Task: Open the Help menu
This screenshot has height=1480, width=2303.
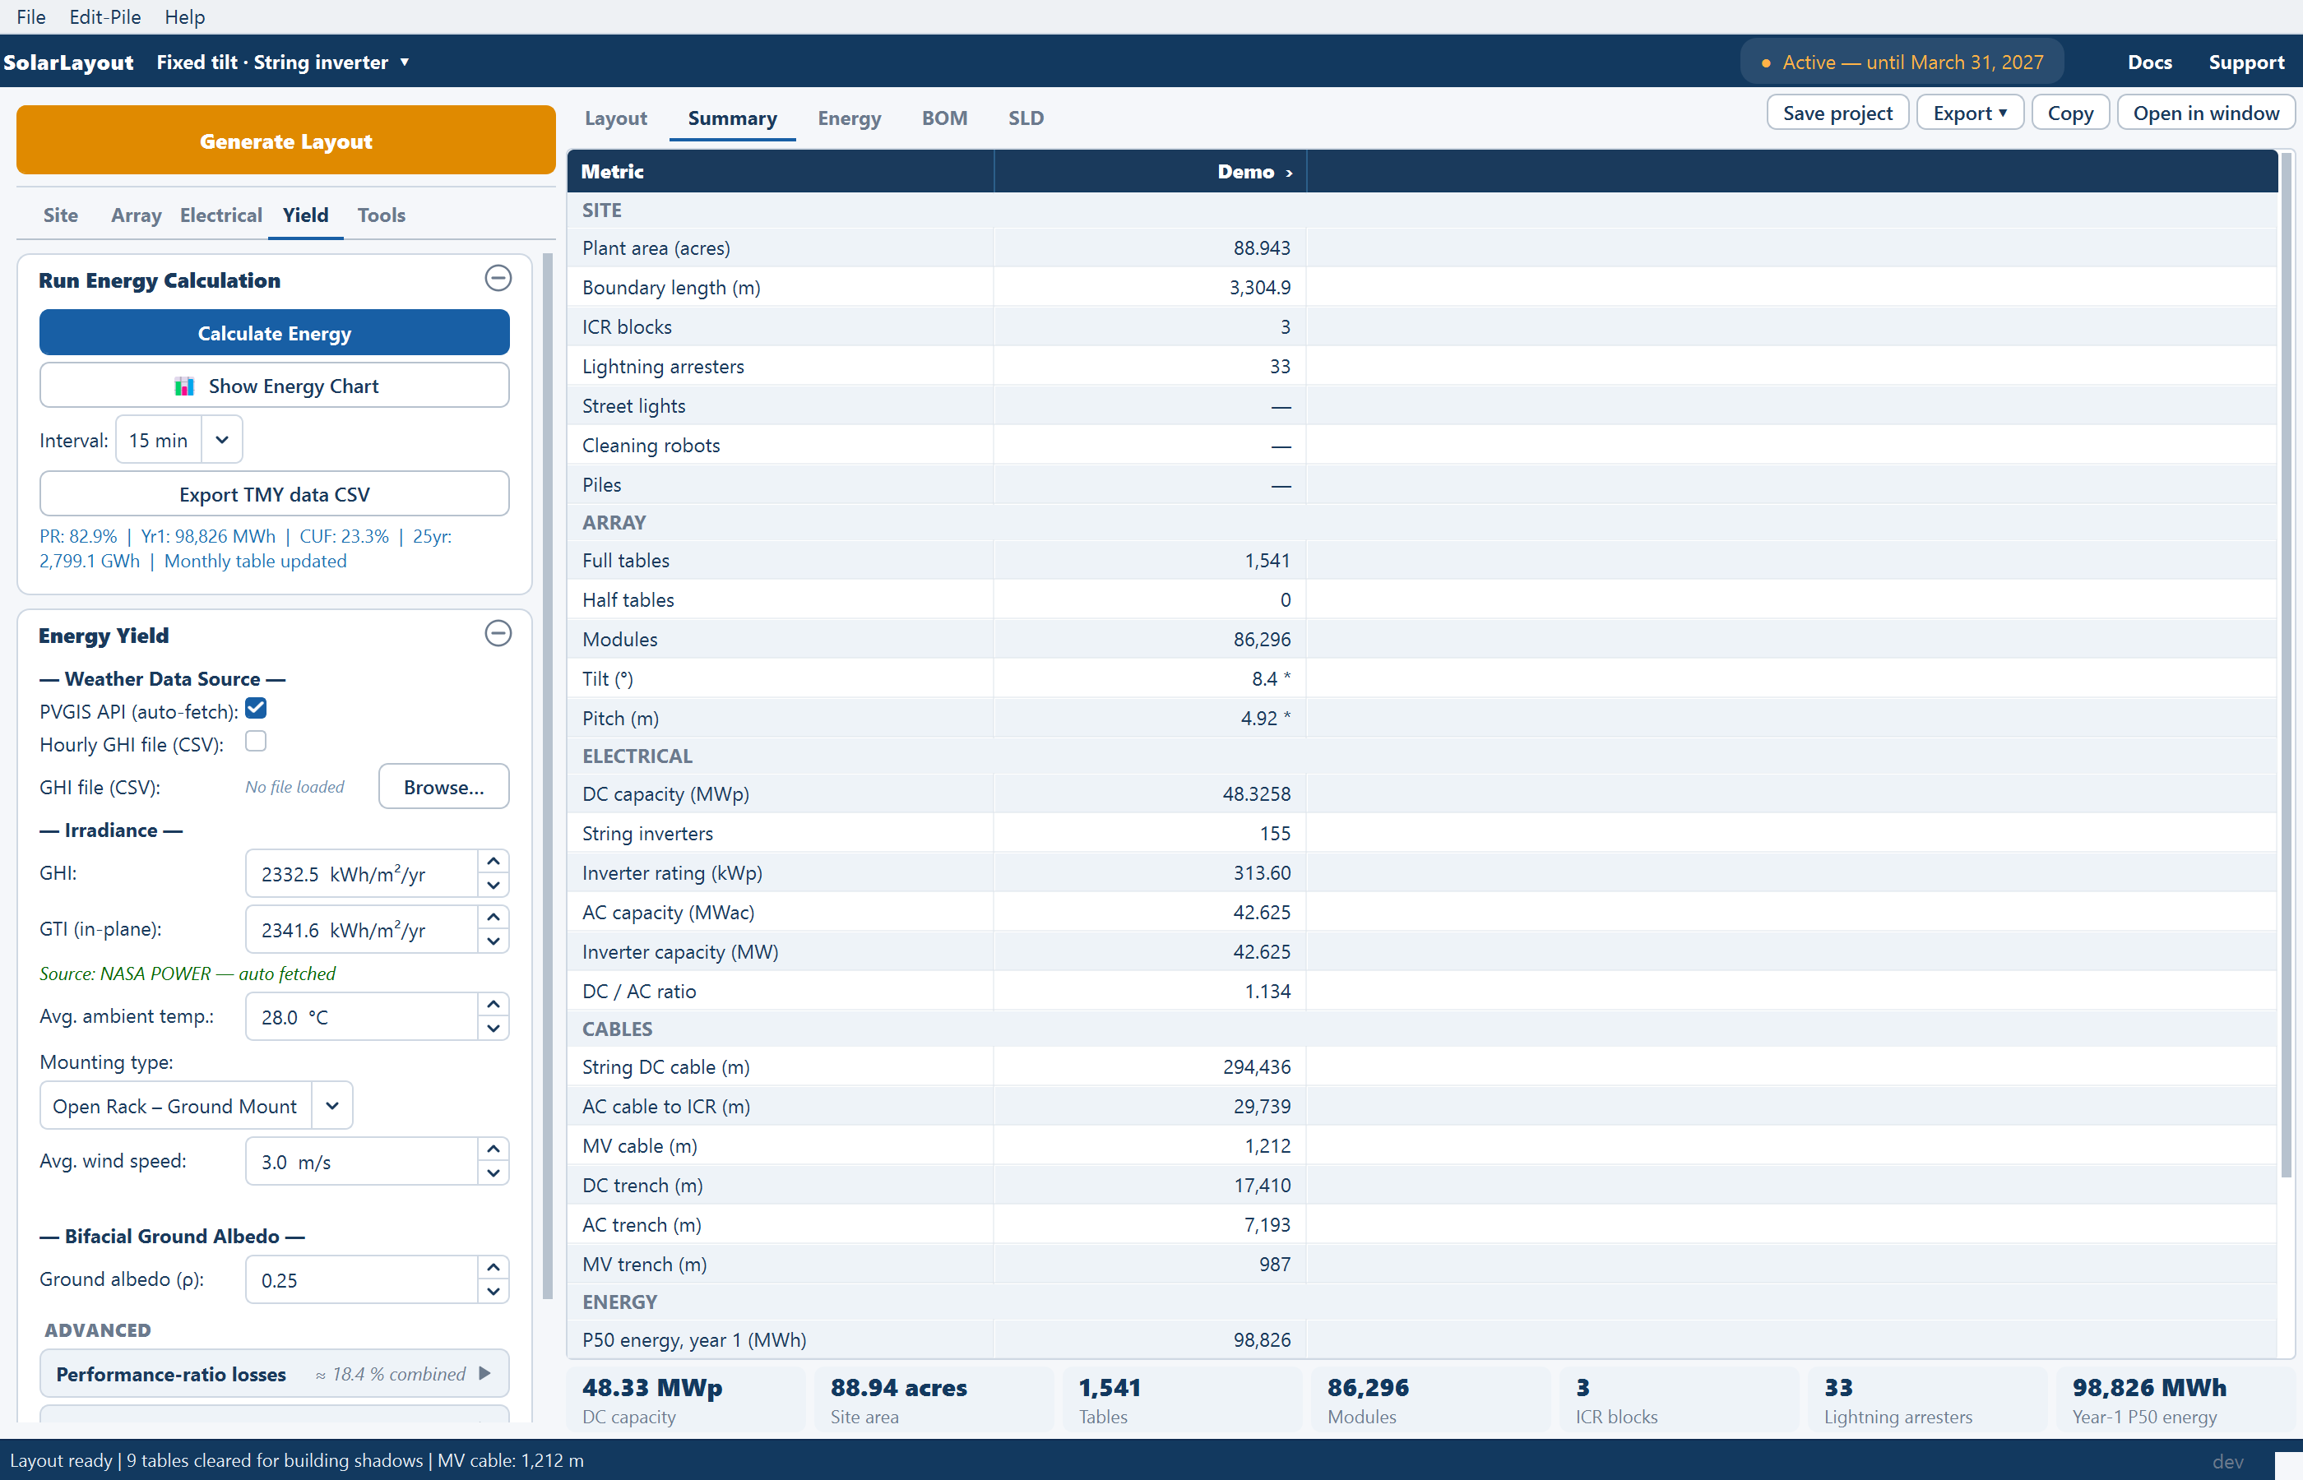Action: [184, 16]
